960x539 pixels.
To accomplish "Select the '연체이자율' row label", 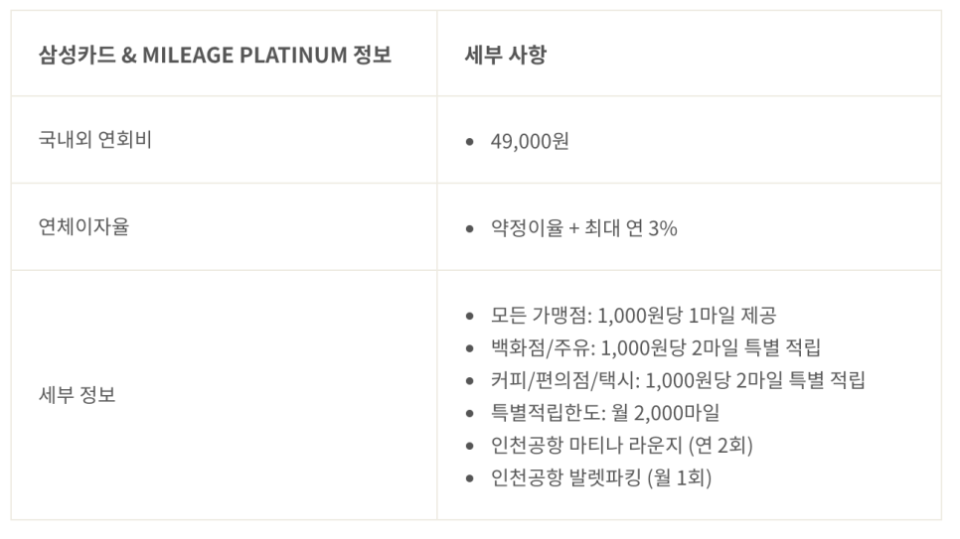I will tap(83, 226).
